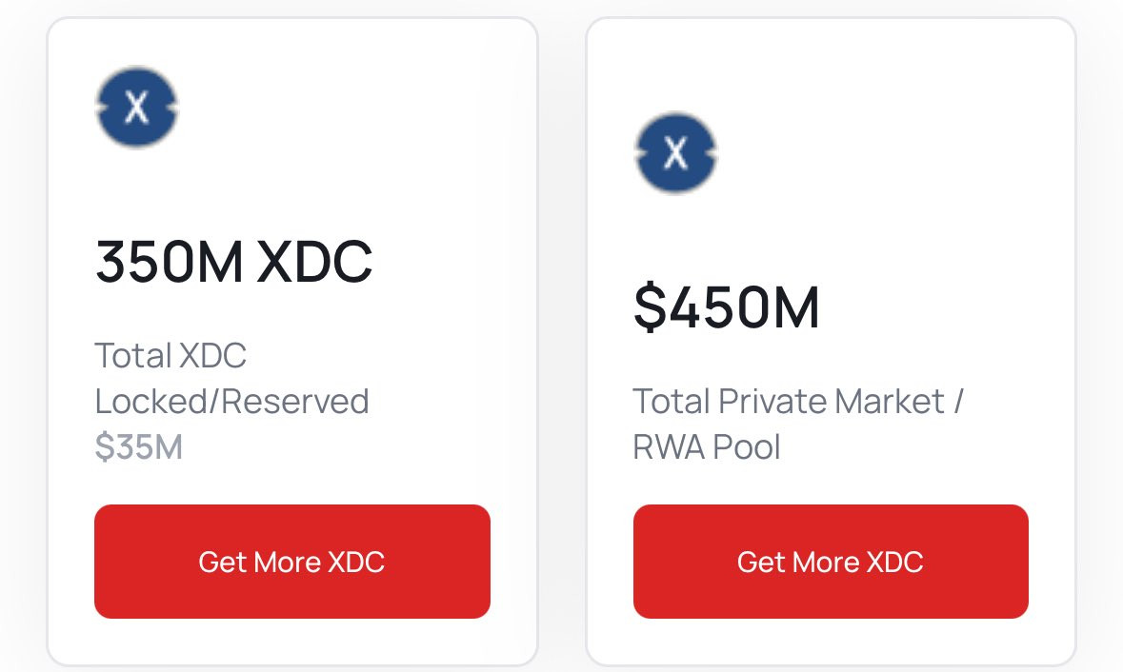The image size is (1123, 672).
Task: Click the word 'Market' in the right card
Action: [x=891, y=401]
